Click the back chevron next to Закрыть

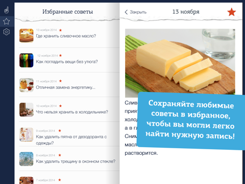pos(126,12)
